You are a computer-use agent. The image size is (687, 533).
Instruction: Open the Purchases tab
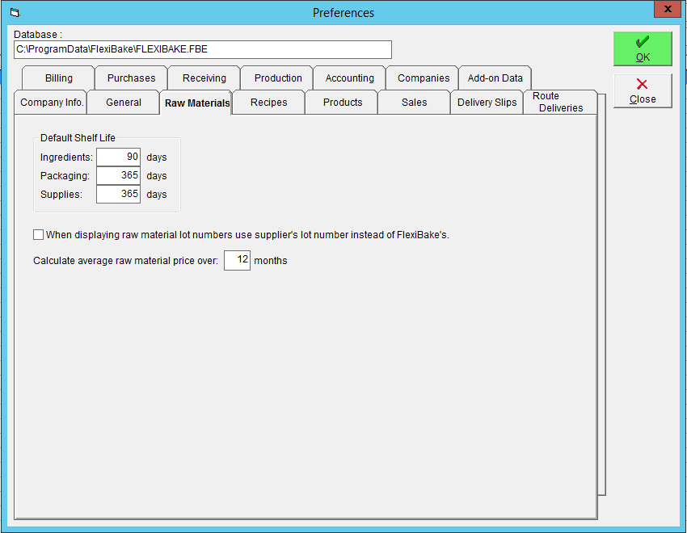[131, 78]
